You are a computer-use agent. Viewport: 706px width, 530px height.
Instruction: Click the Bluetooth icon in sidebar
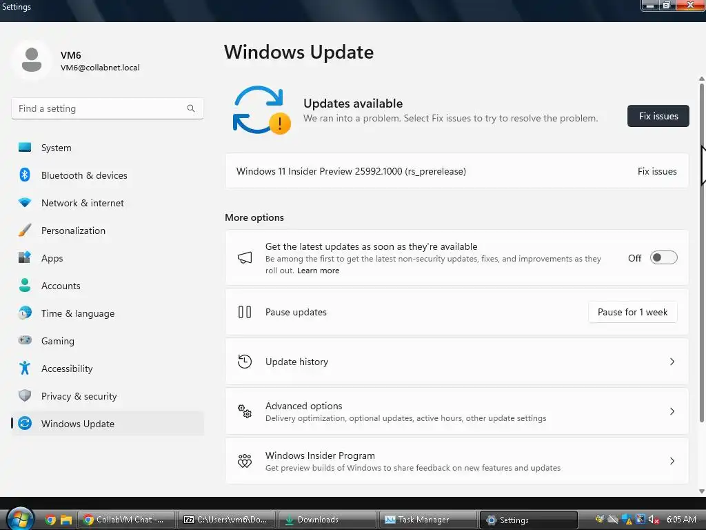pyautogui.click(x=25, y=175)
